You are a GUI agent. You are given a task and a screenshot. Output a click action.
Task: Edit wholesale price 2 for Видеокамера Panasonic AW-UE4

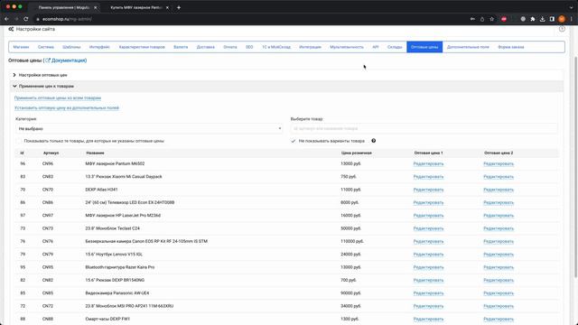pos(499,293)
